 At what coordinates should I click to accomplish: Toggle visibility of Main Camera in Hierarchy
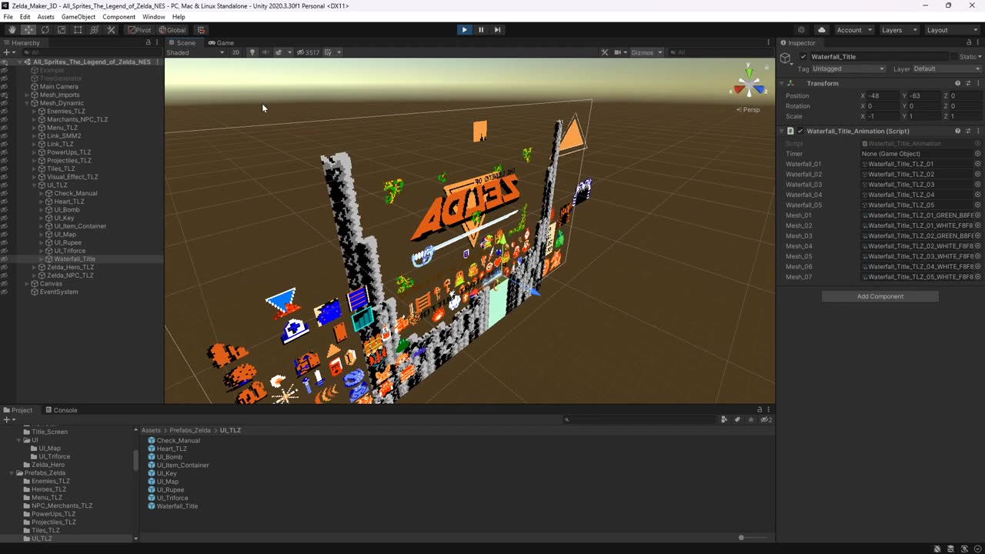[x=5, y=87]
